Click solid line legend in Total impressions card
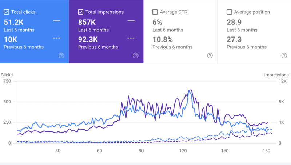The width and height of the screenshot is (291, 165). [x=131, y=21]
